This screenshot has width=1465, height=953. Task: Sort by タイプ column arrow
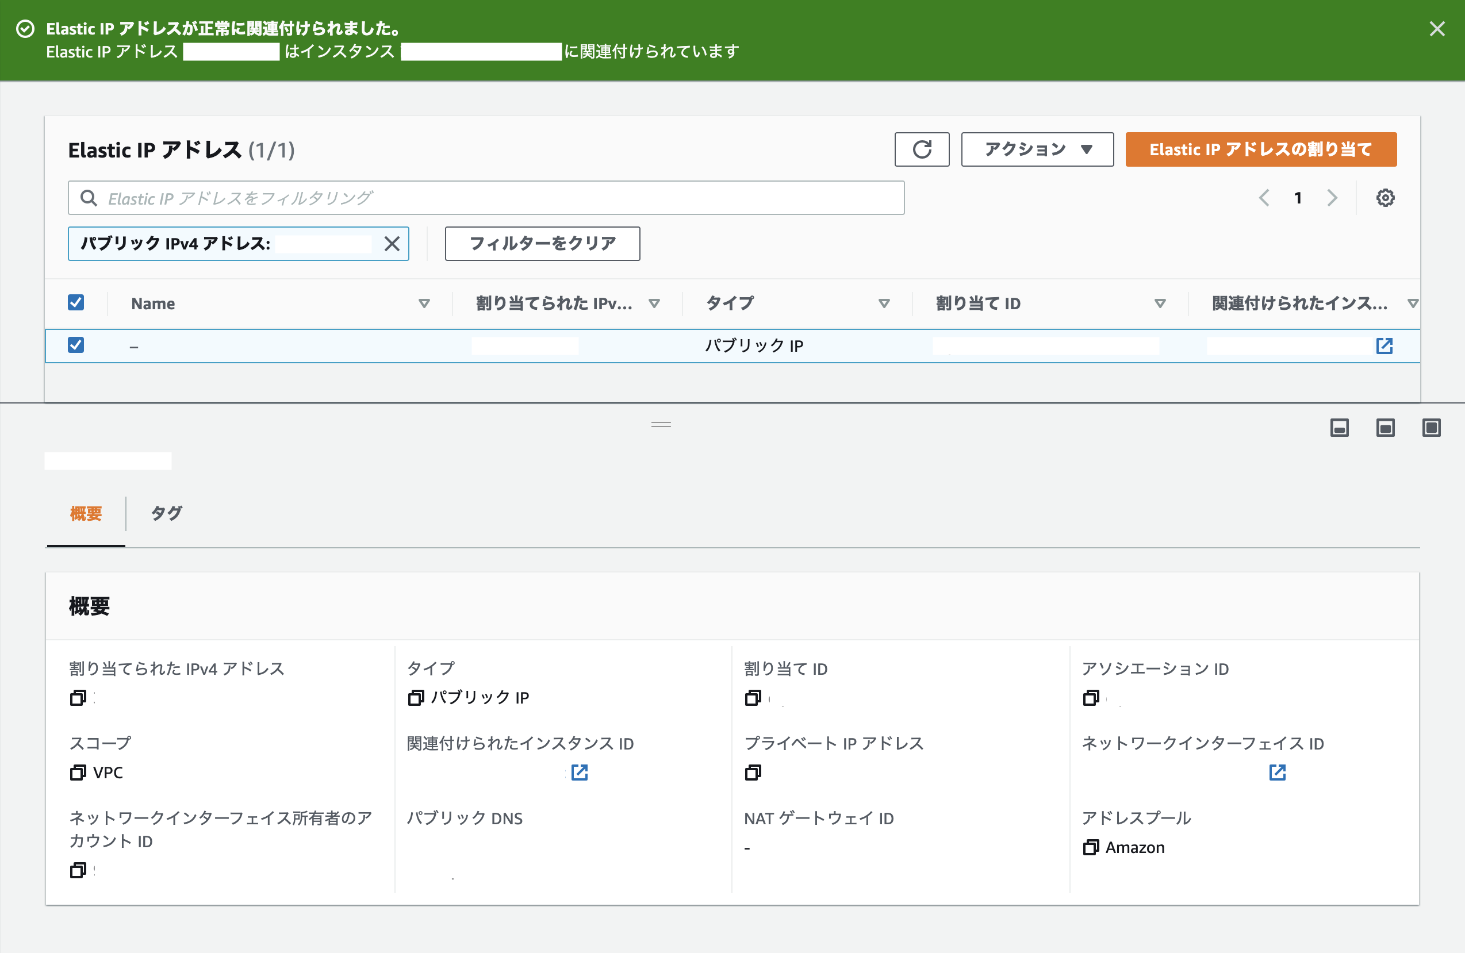pos(884,303)
